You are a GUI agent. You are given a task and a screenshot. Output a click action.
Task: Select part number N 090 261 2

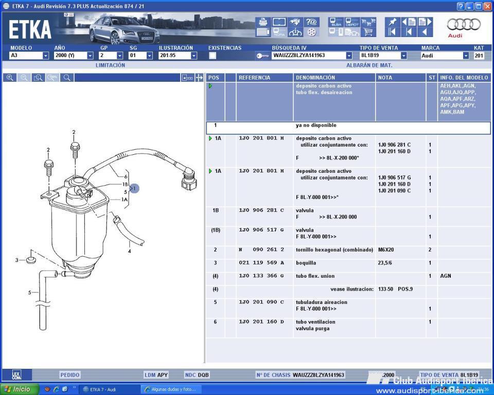coord(261,249)
